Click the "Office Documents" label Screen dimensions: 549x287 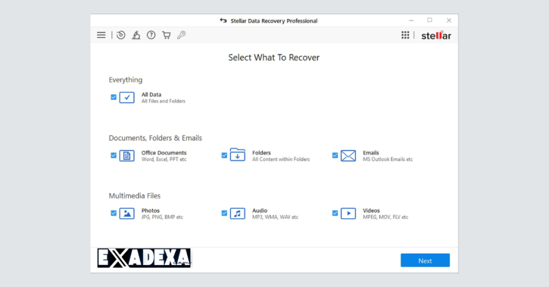164,153
